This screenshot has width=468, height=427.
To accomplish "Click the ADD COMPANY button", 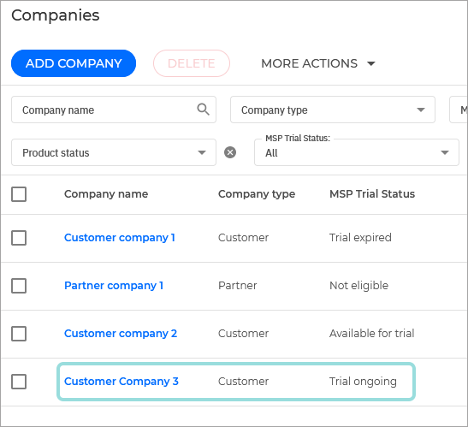I will coord(74,63).
